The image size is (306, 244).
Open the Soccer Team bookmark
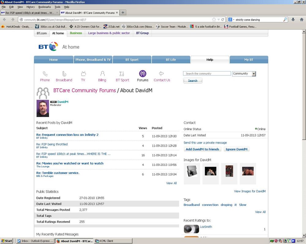(172, 27)
